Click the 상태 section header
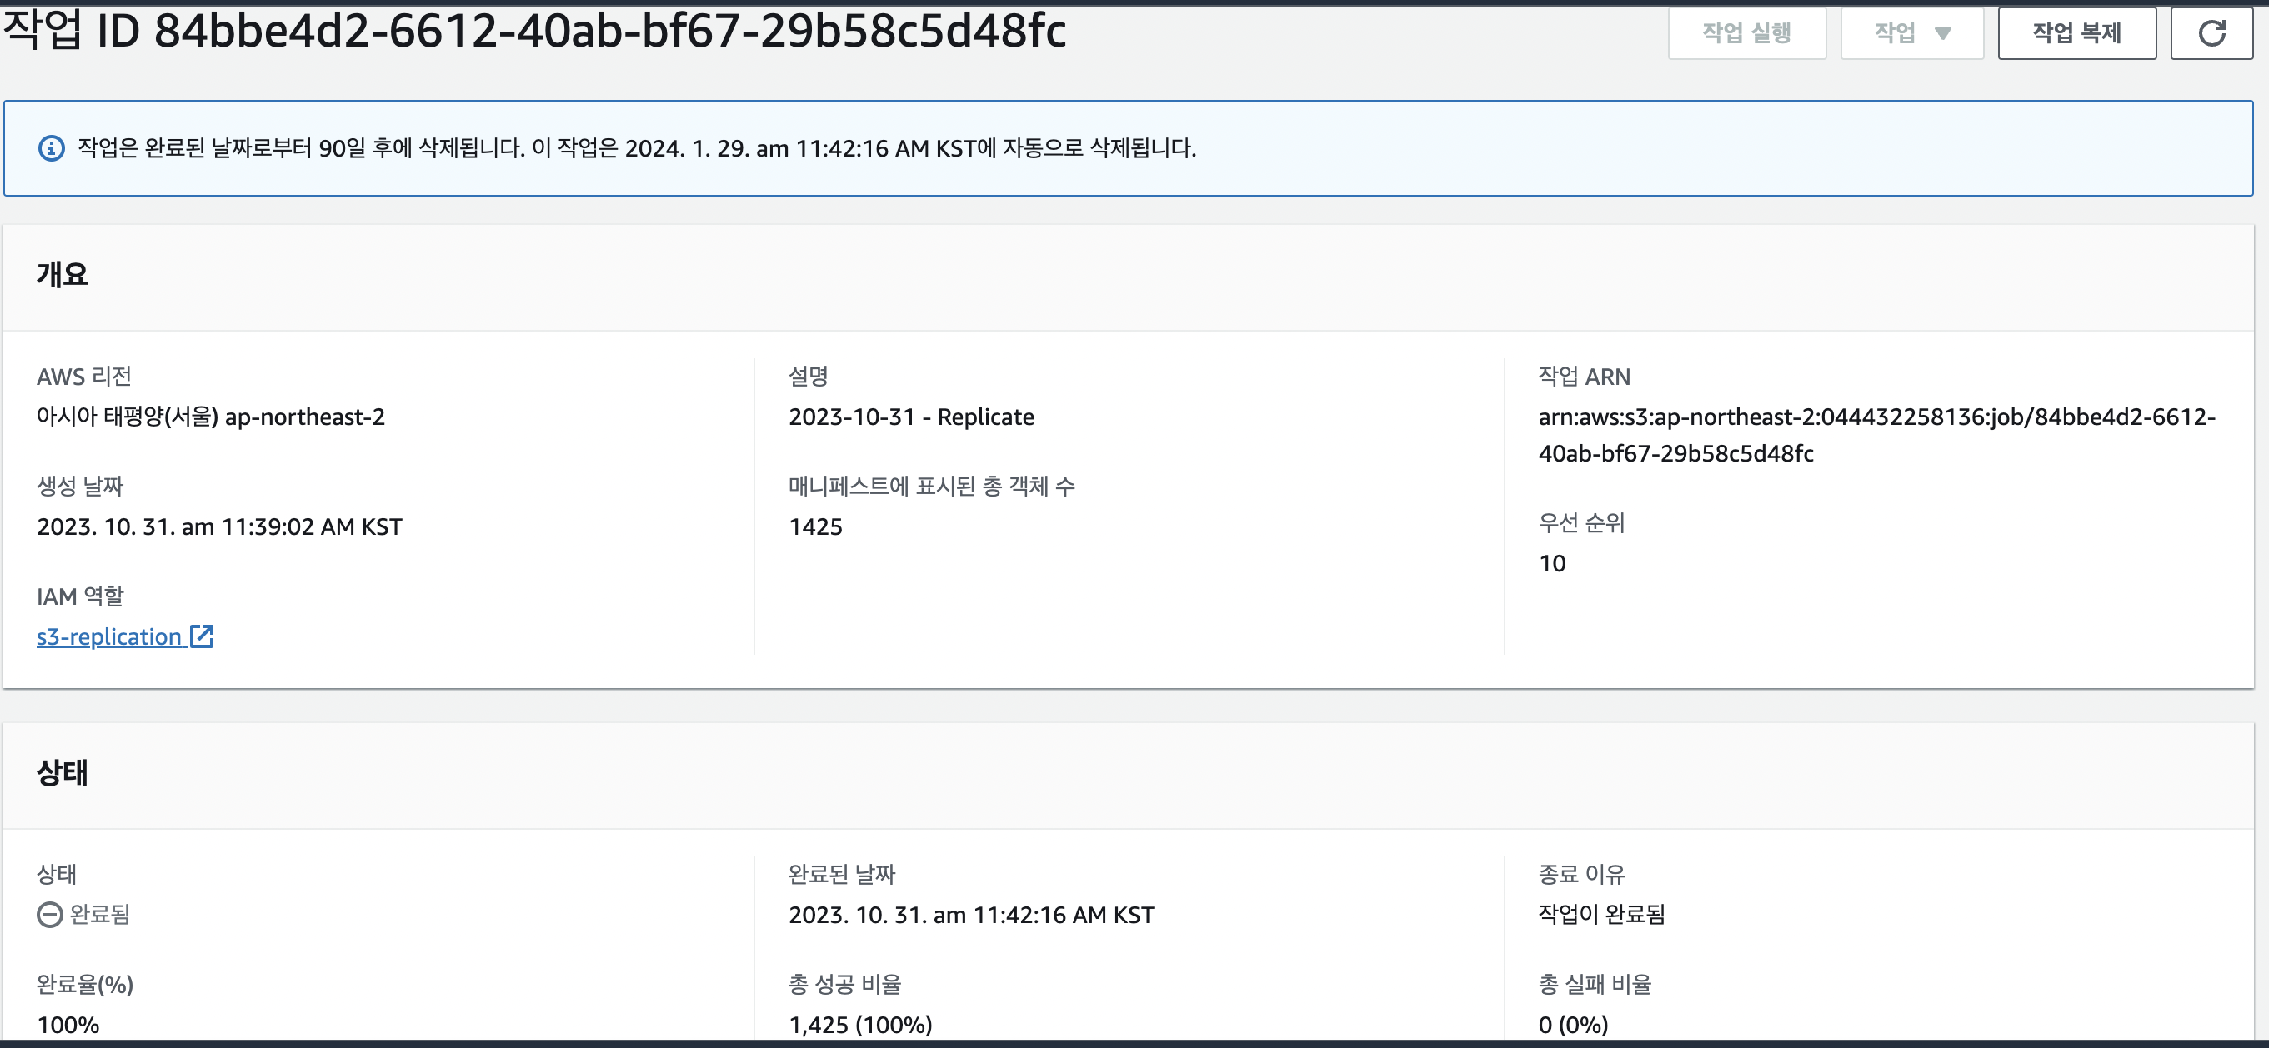 click(62, 772)
